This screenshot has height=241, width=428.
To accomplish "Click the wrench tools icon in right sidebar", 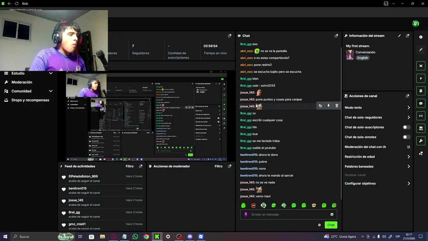I will tap(421, 141).
